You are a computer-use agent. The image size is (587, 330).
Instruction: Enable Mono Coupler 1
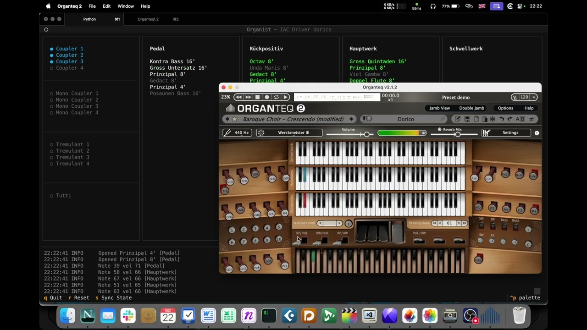74,93
